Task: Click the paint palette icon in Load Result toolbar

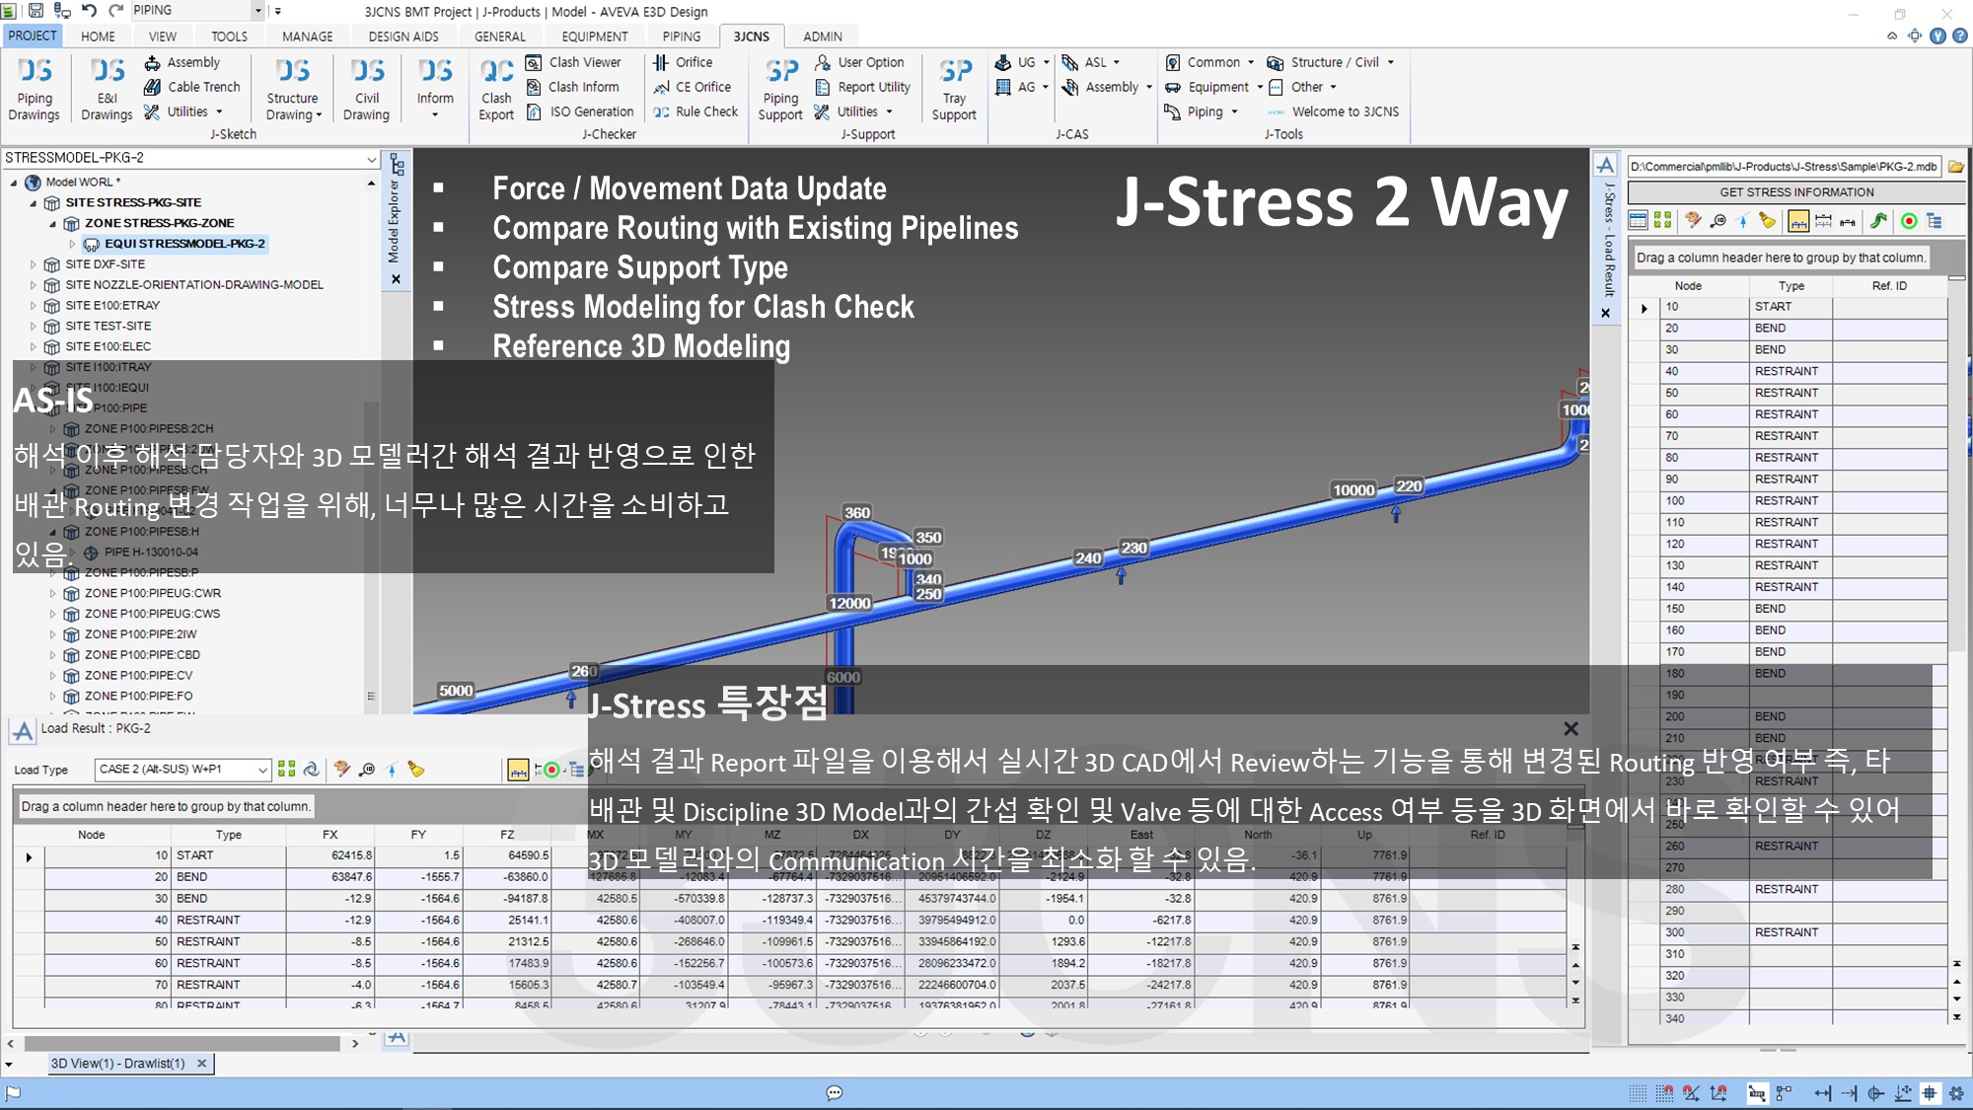Action: [341, 769]
